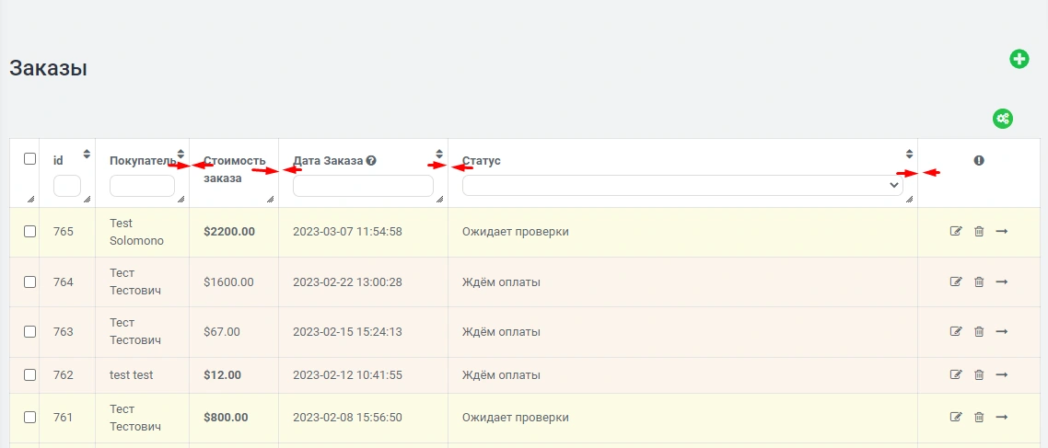Click the info icon in actions column header

(x=979, y=160)
